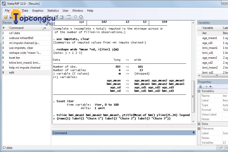Select 'cd \data' in Review history
Viewport: 228px width, 152px height.
click(26, 33)
